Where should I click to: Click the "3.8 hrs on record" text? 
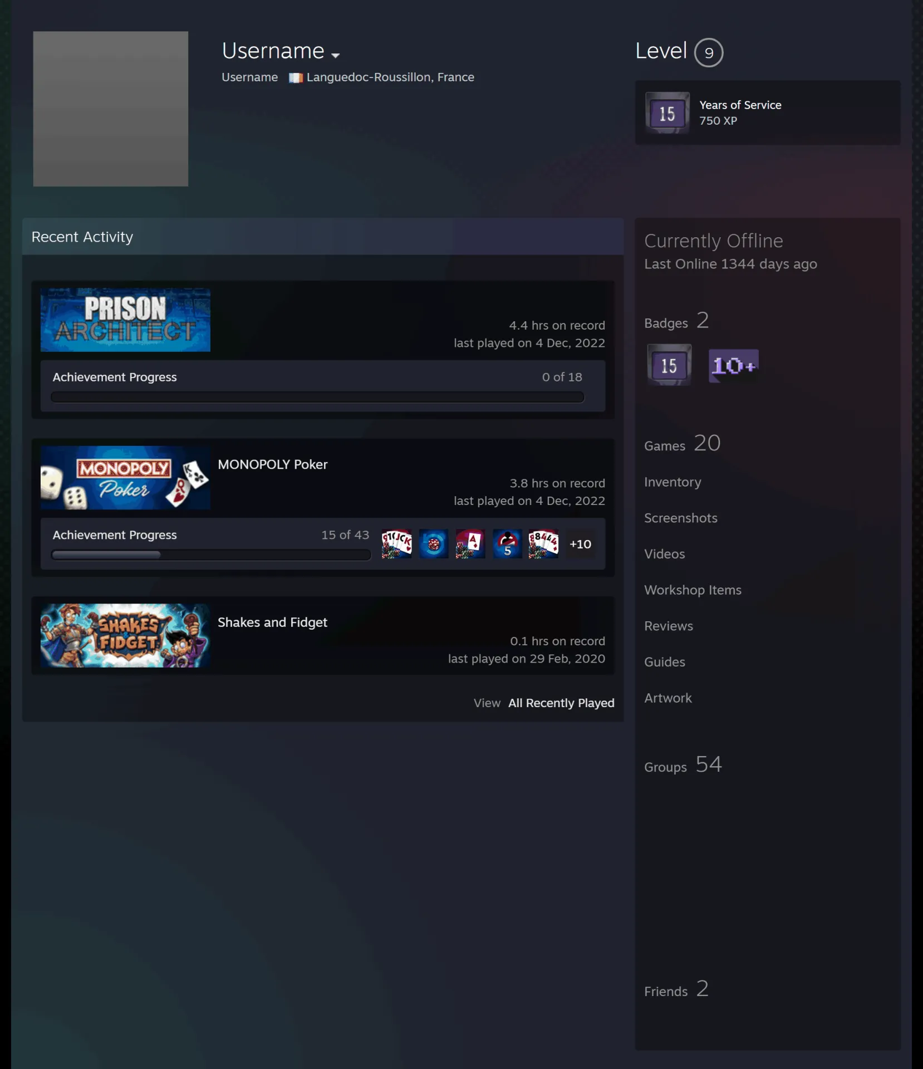pos(557,483)
